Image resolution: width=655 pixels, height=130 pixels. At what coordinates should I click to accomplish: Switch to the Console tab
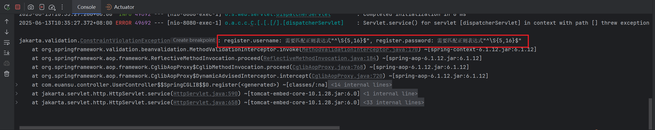tap(86, 7)
